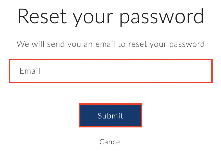The height and width of the screenshot is (152, 221).
Task: Select the Submit button to send reset email
Action: point(110,115)
